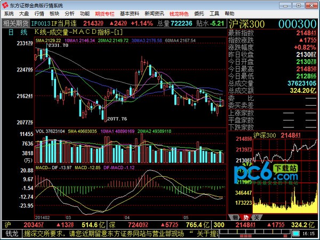Viewport: 320px width, 240px height.
Task: Open the 新闻资讯 menu
Action: click(x=154, y=14)
